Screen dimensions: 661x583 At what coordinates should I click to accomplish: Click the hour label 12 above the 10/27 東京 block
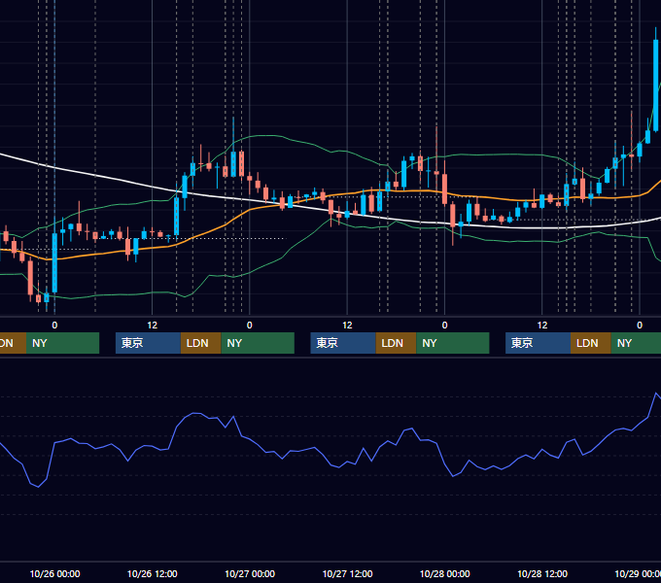coord(347,326)
